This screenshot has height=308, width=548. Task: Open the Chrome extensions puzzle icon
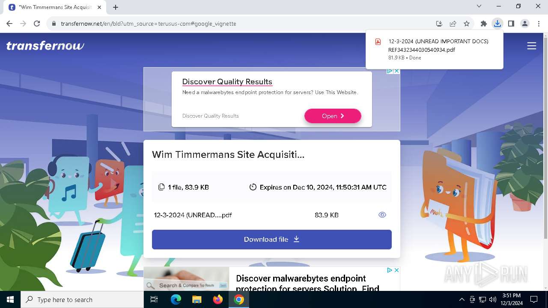click(x=484, y=24)
